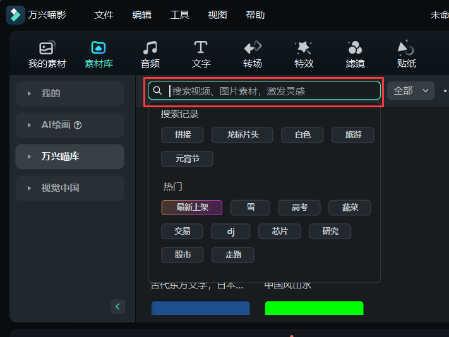Click the 万兴喵影 app logo icon
The height and width of the screenshot is (337, 449).
click(15, 15)
